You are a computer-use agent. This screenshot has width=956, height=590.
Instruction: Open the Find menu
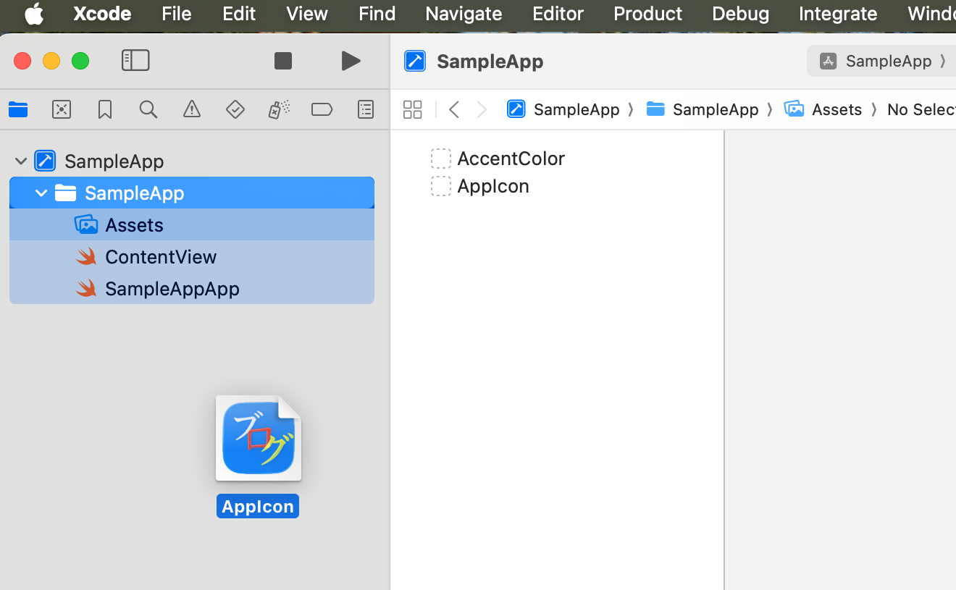tap(377, 14)
